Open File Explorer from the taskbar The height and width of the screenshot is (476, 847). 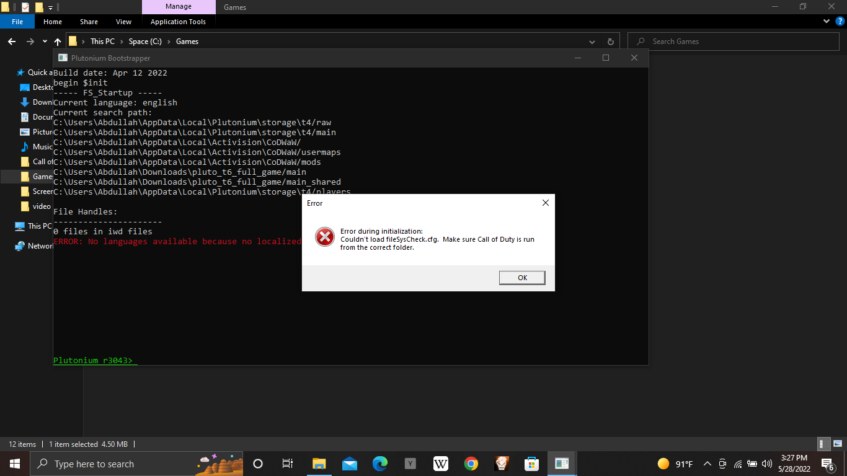(x=319, y=464)
